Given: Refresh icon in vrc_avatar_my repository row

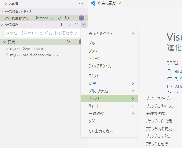Looking at the screenshot, I should [67, 18].
